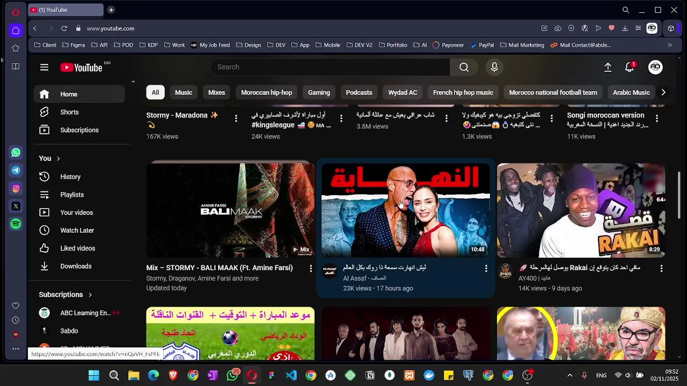The height and width of the screenshot is (386, 687).
Task: Select the French hip hop music chip
Action: 463,93
